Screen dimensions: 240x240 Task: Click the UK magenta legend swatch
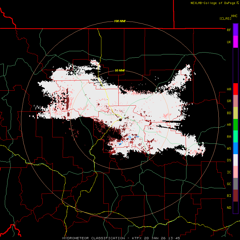235,42
